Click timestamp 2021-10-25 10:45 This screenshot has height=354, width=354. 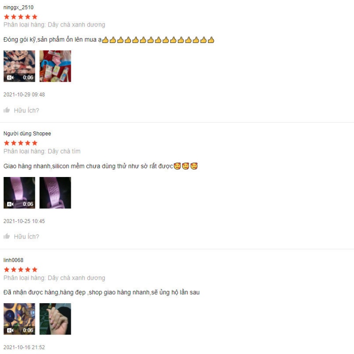(24, 221)
